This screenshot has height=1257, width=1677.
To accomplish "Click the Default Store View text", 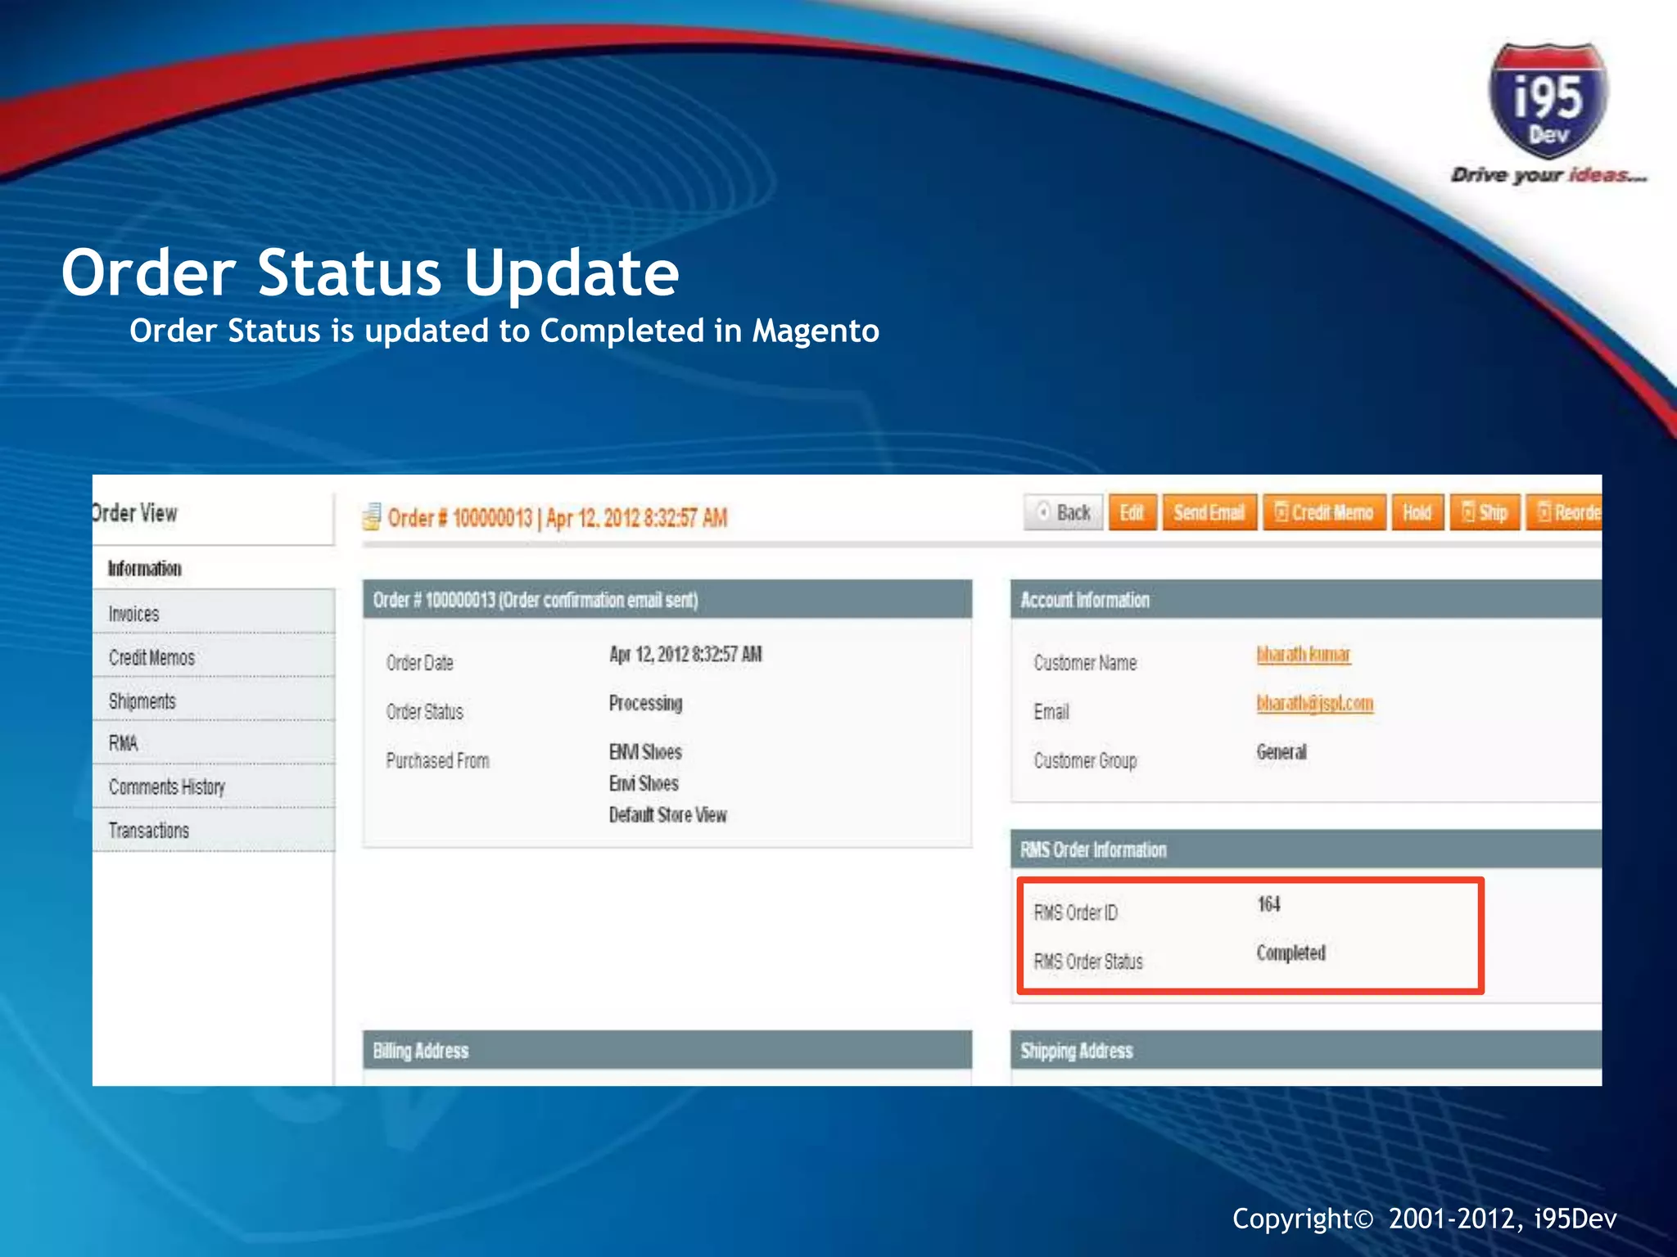I will tap(667, 814).
